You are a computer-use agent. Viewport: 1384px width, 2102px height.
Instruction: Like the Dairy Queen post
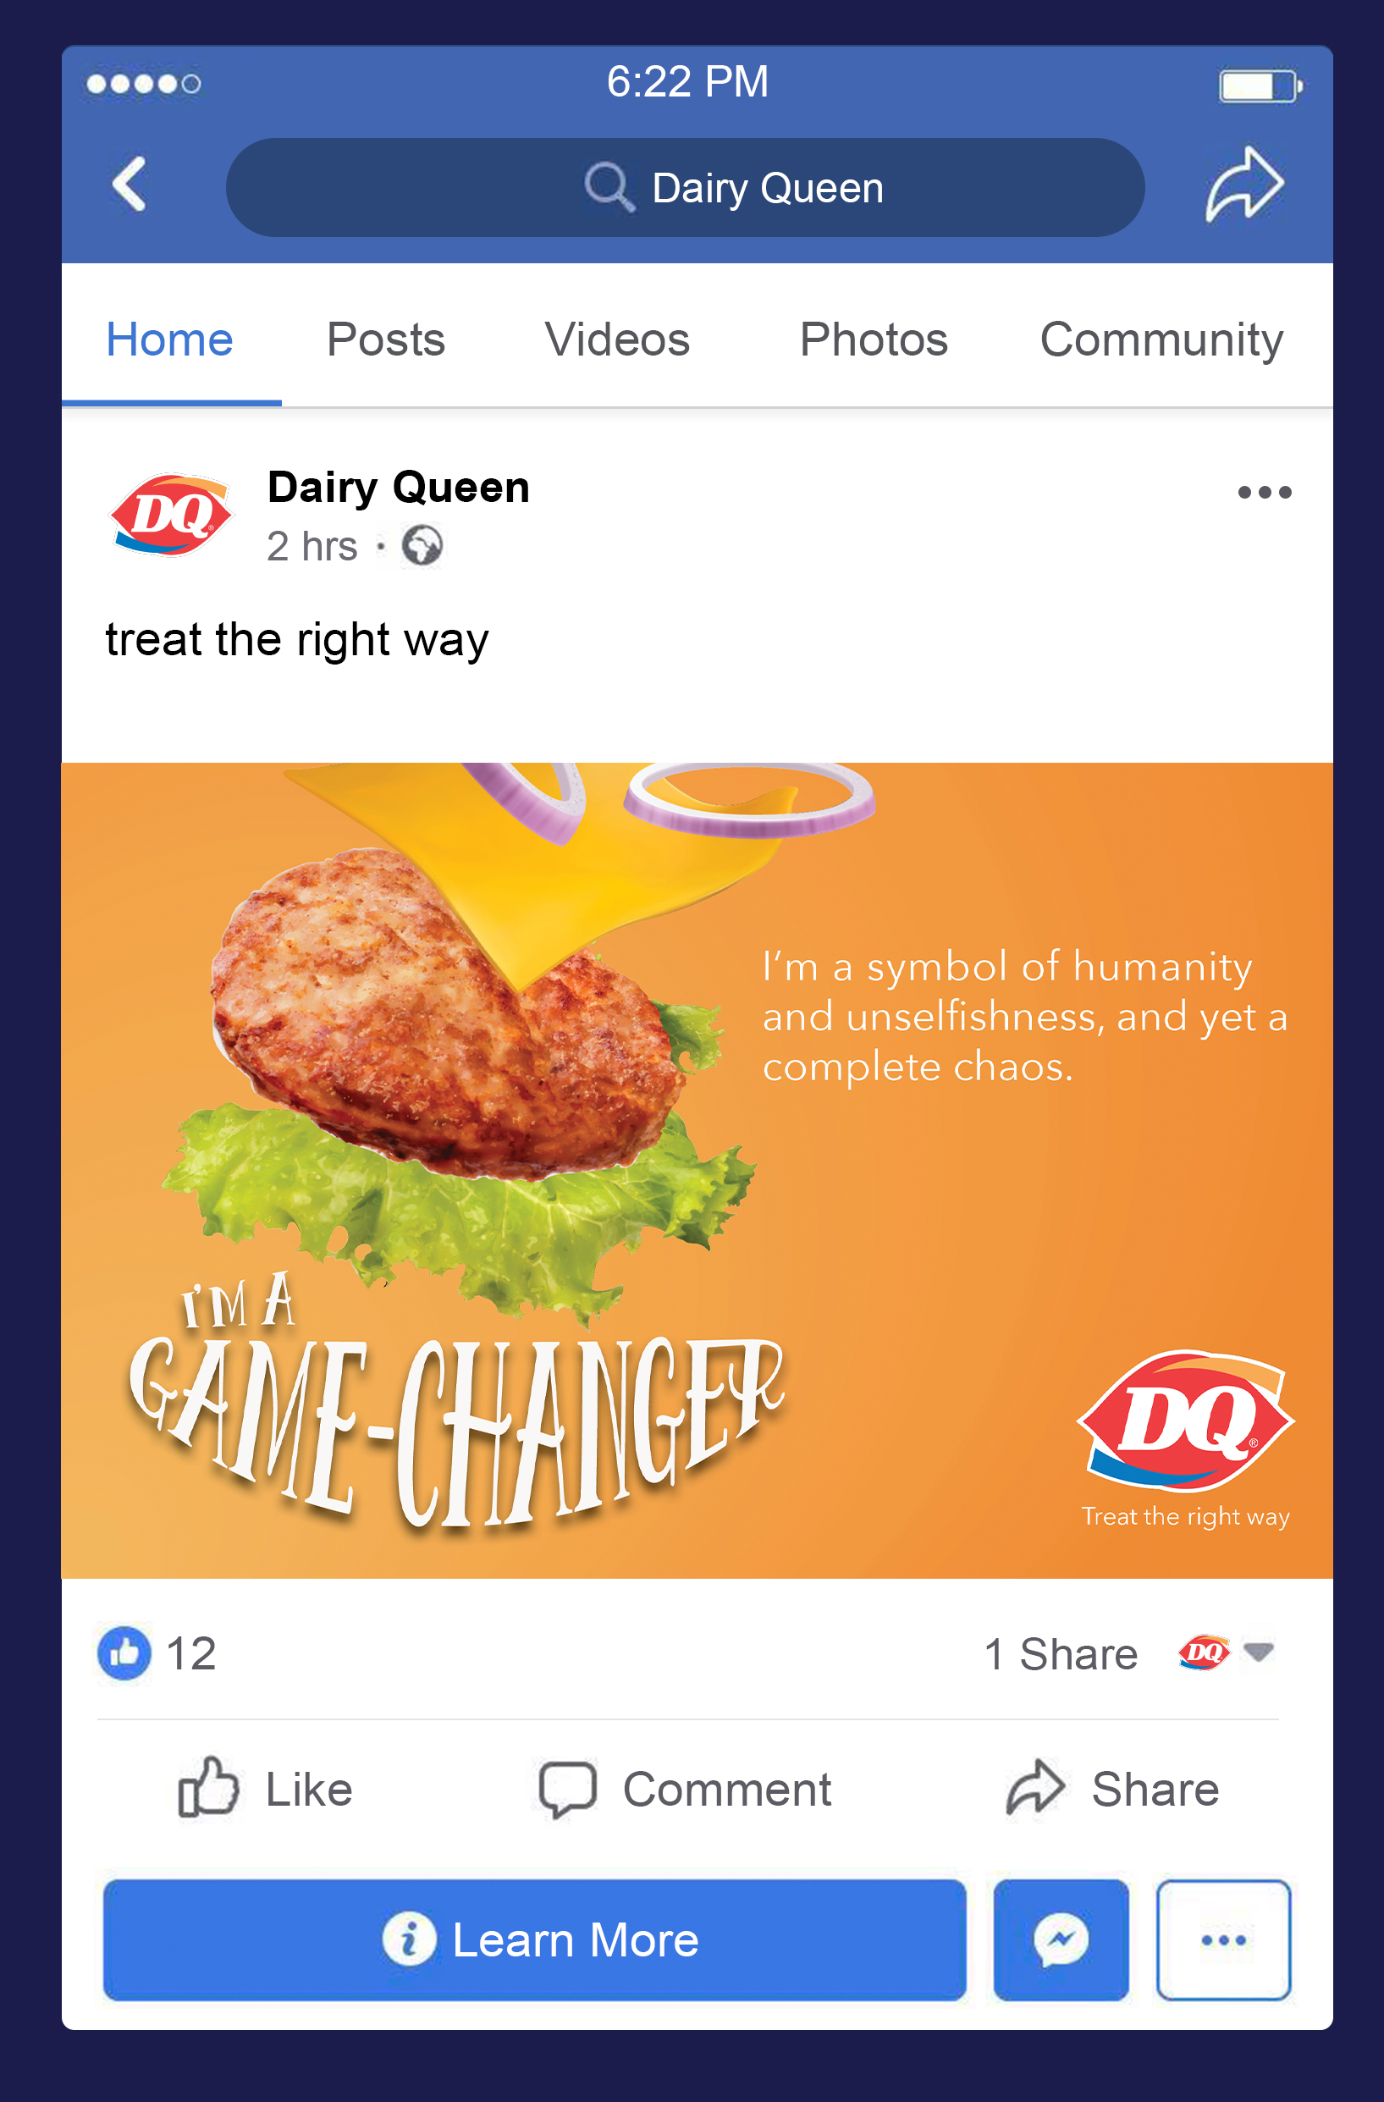(x=265, y=1789)
